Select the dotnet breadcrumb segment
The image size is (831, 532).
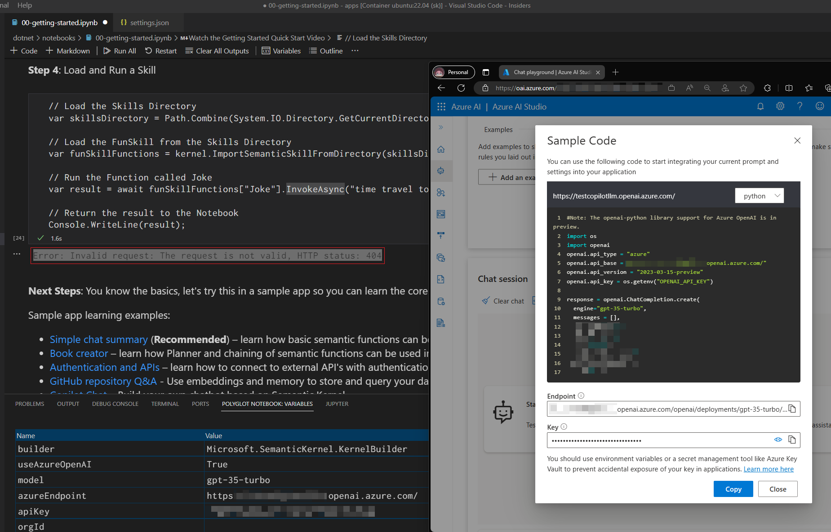point(23,38)
